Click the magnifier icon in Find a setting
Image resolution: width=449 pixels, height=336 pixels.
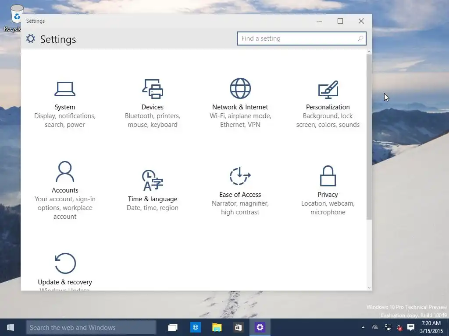(360, 38)
